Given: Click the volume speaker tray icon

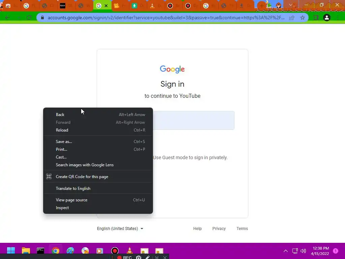Looking at the screenshot, I should [303, 251].
